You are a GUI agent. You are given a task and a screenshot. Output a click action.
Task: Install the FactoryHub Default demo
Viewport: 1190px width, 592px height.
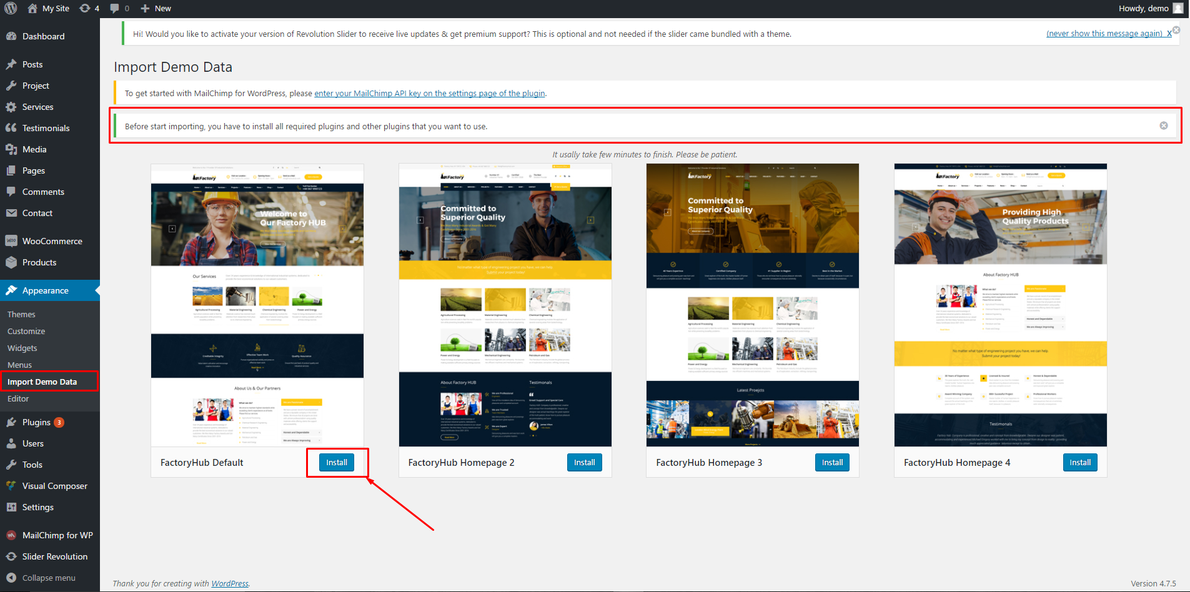[x=337, y=462]
